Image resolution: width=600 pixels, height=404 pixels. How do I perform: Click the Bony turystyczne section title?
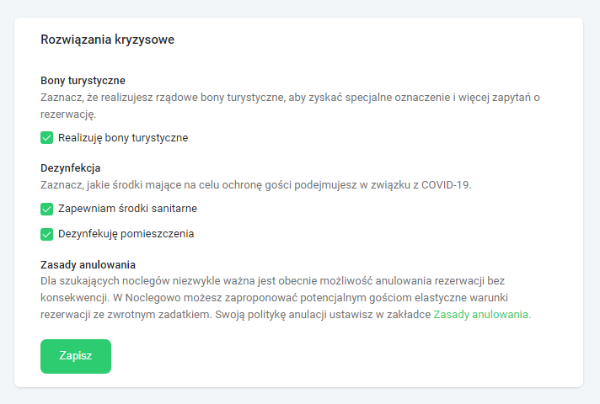[83, 81]
